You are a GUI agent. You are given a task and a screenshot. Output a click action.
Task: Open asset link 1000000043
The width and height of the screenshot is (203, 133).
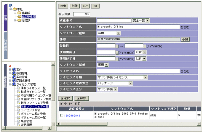(x=72, y=116)
